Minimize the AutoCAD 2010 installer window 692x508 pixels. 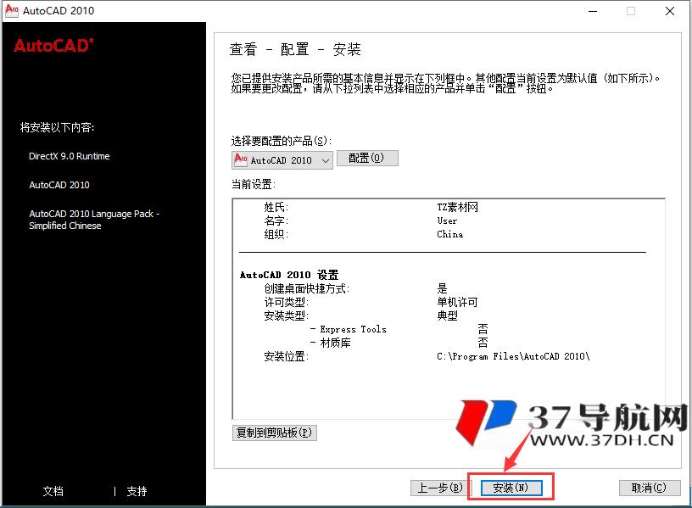click(x=592, y=13)
